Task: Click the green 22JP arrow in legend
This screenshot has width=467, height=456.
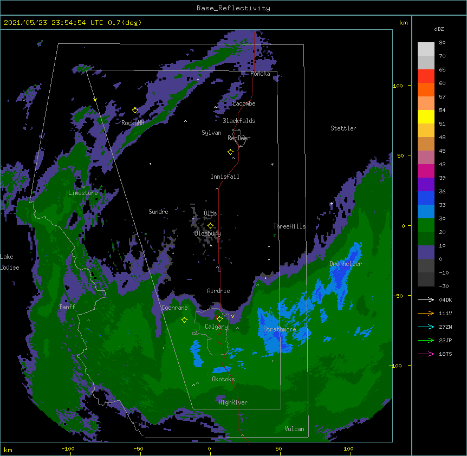Action: point(426,340)
